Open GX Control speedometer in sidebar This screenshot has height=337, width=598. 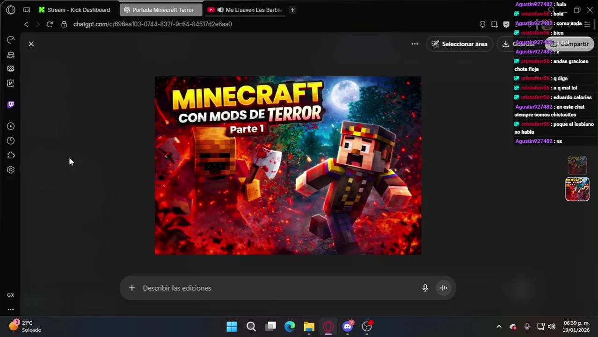[11, 40]
